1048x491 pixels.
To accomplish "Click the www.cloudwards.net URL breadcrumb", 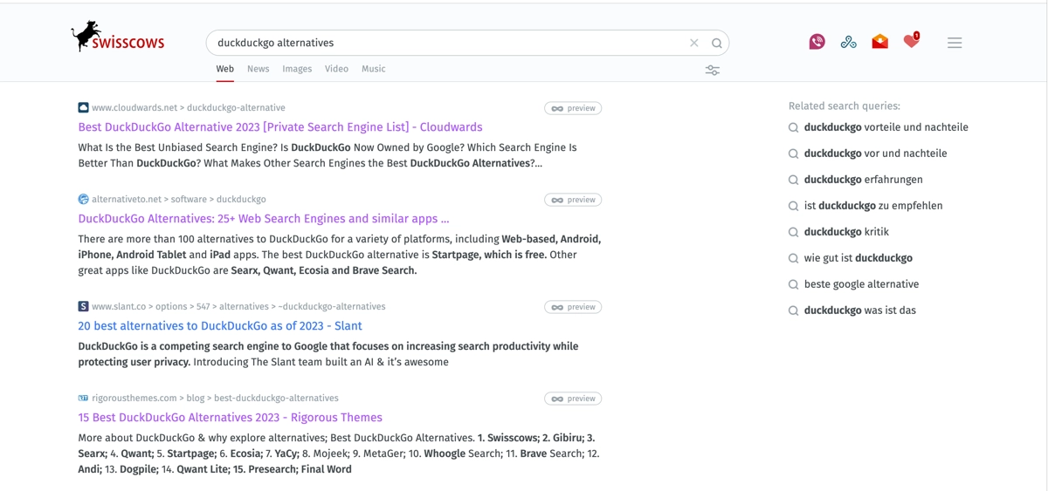I will [x=189, y=108].
